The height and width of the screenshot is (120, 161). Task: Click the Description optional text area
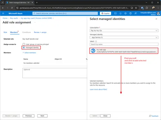point(55,73)
